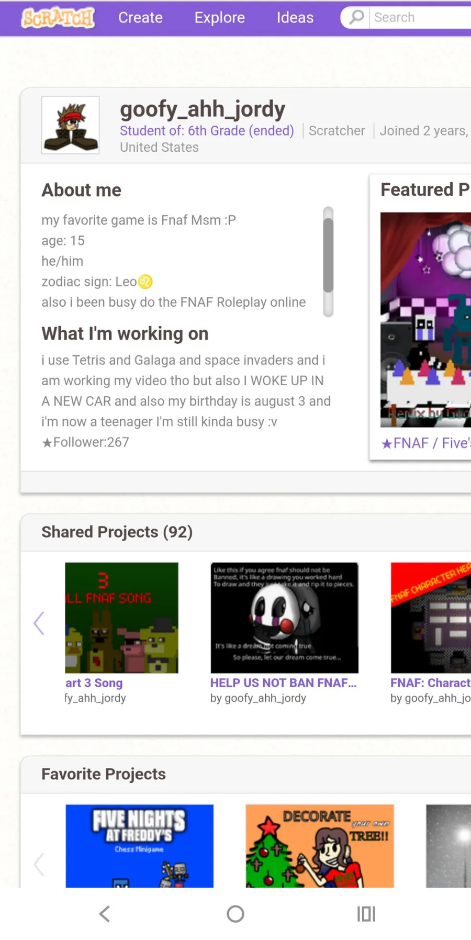The height and width of the screenshot is (940, 471).
Task: Click the 'zodiac sign: Leo' line
Action: [x=97, y=282]
